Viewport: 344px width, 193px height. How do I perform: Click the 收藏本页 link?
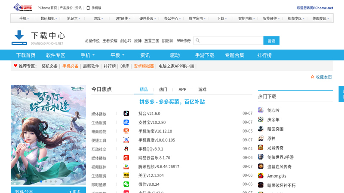[x=324, y=77]
